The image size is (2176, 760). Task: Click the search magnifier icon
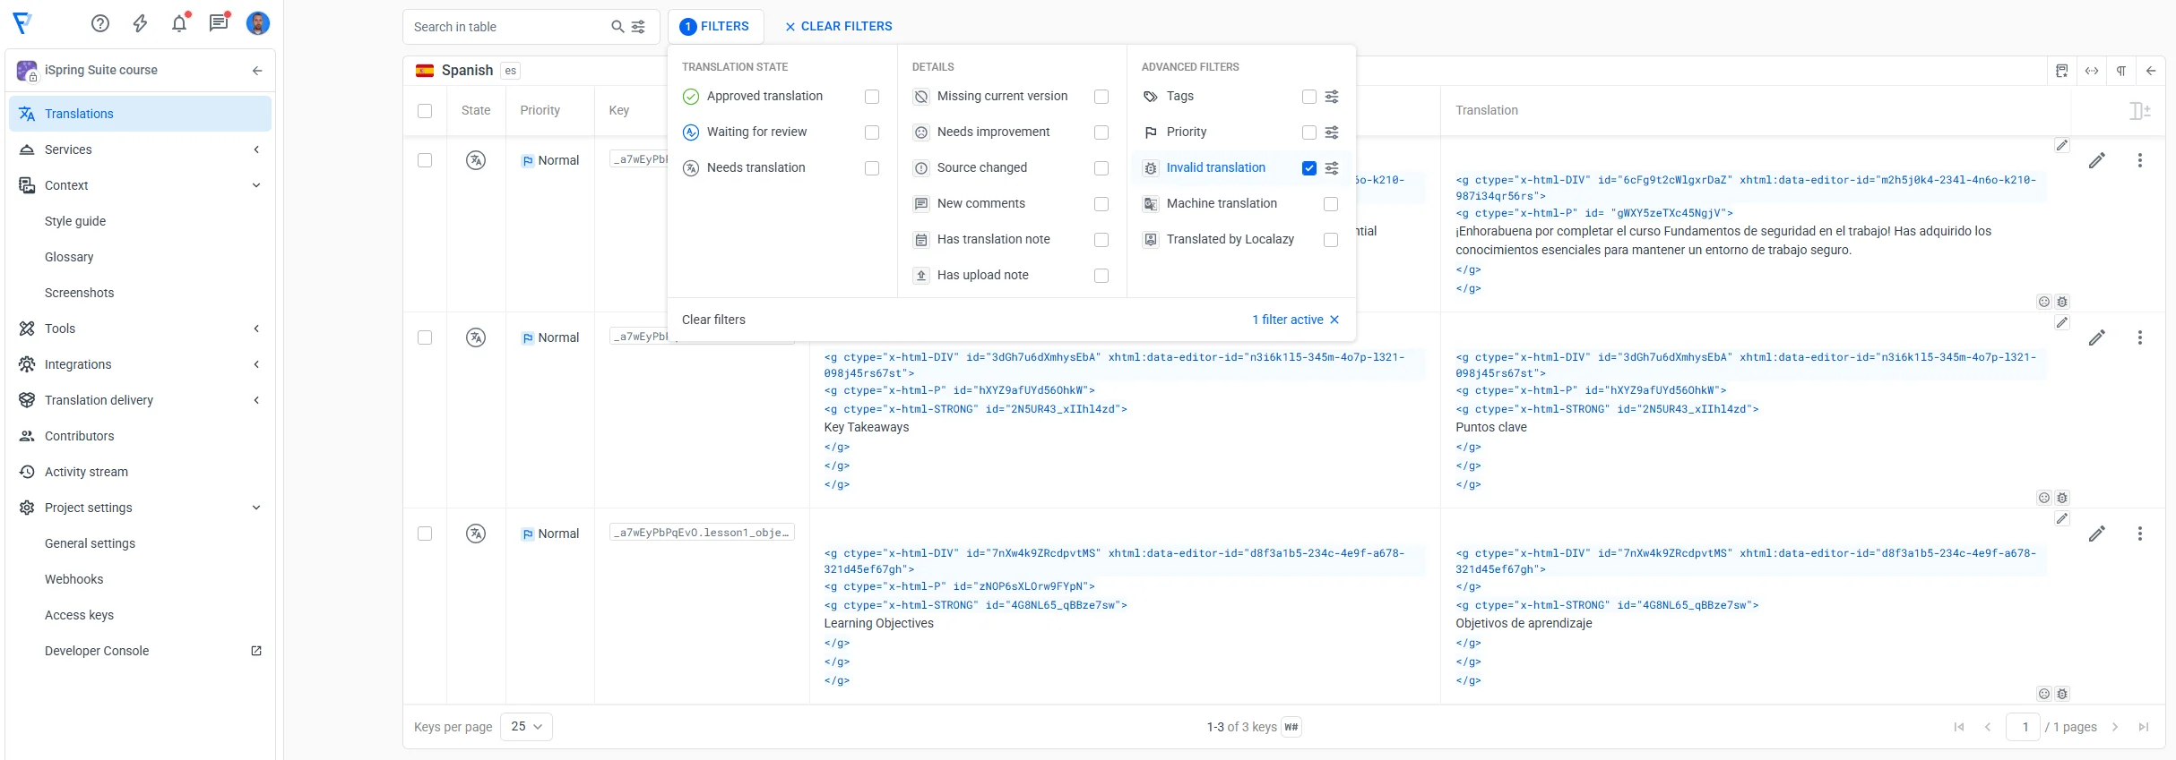click(x=617, y=27)
